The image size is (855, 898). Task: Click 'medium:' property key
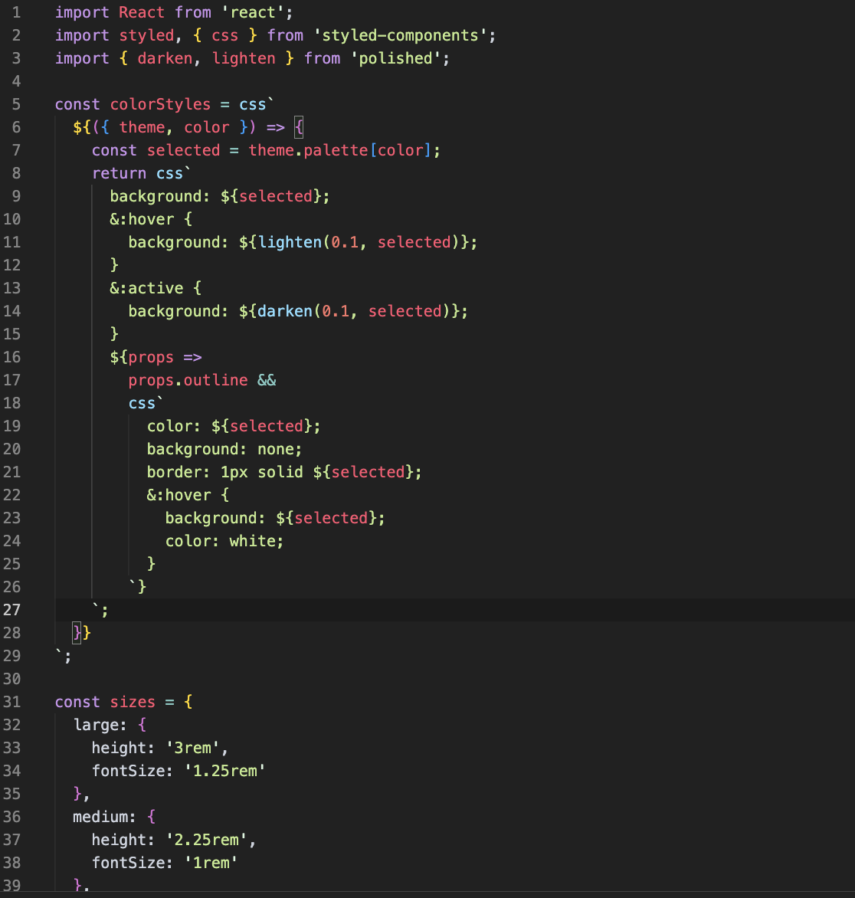(x=105, y=817)
